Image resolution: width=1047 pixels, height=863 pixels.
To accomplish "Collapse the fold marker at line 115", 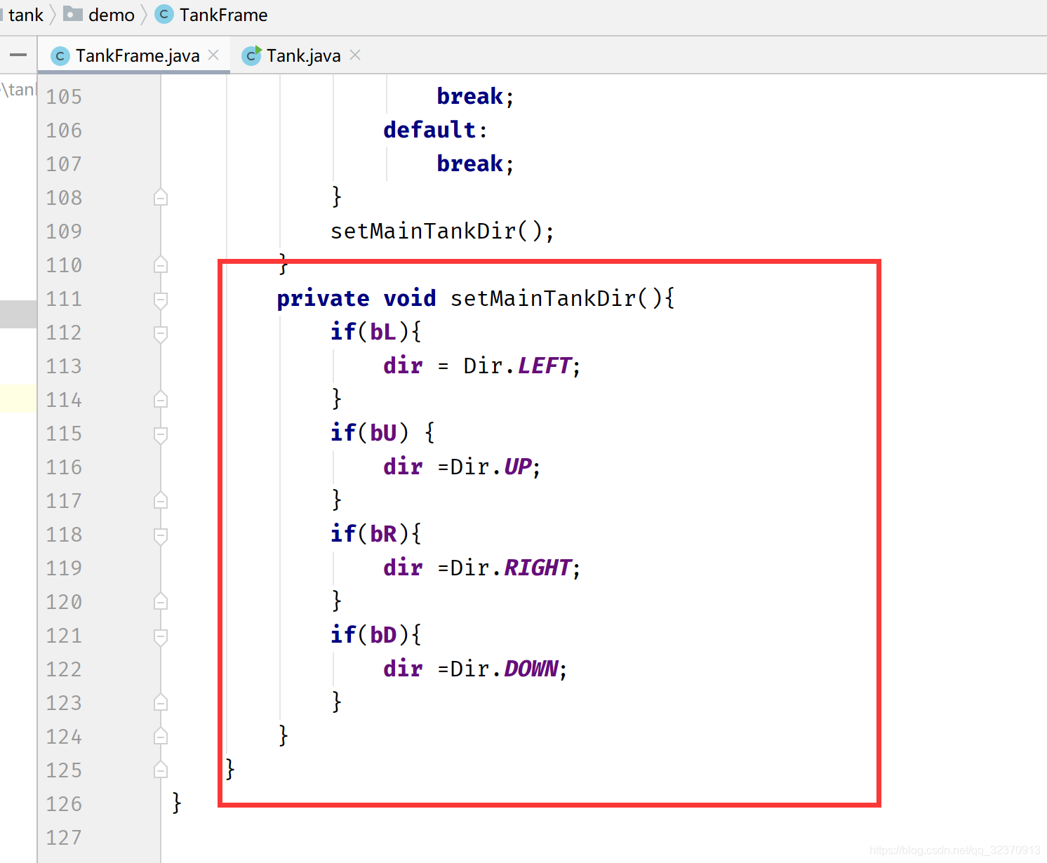I will 161,435.
